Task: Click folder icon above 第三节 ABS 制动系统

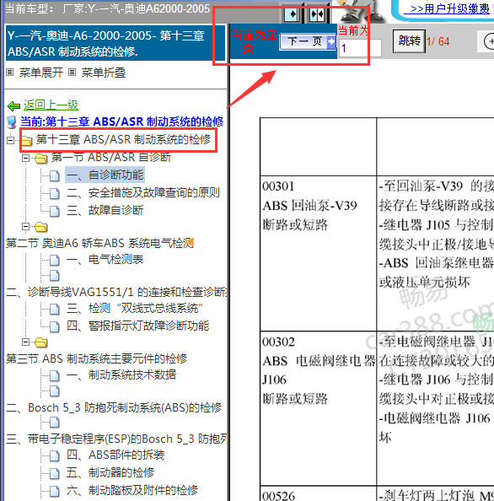Action: pos(41,342)
